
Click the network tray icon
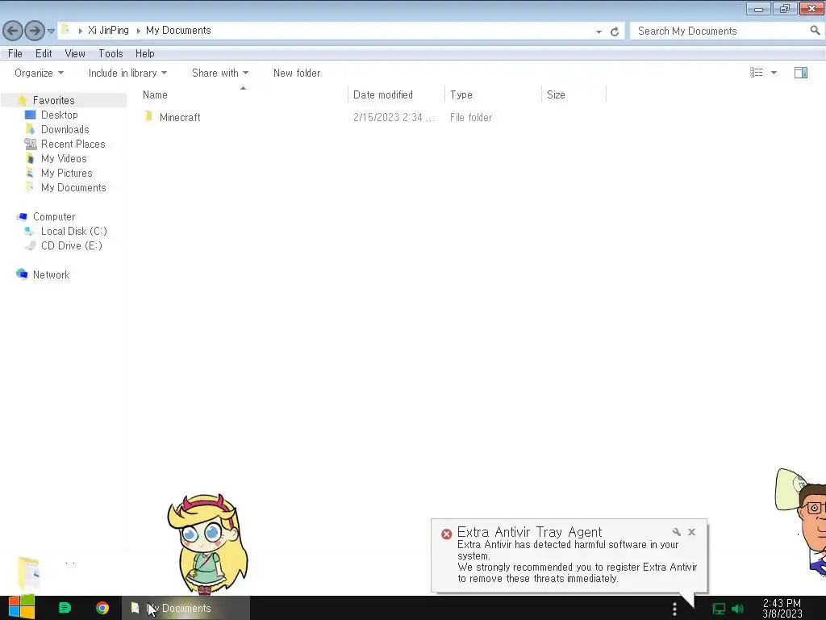click(719, 609)
